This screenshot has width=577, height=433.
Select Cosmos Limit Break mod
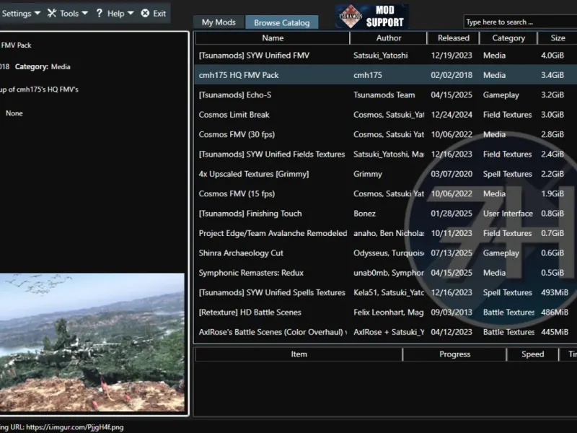(x=385, y=115)
